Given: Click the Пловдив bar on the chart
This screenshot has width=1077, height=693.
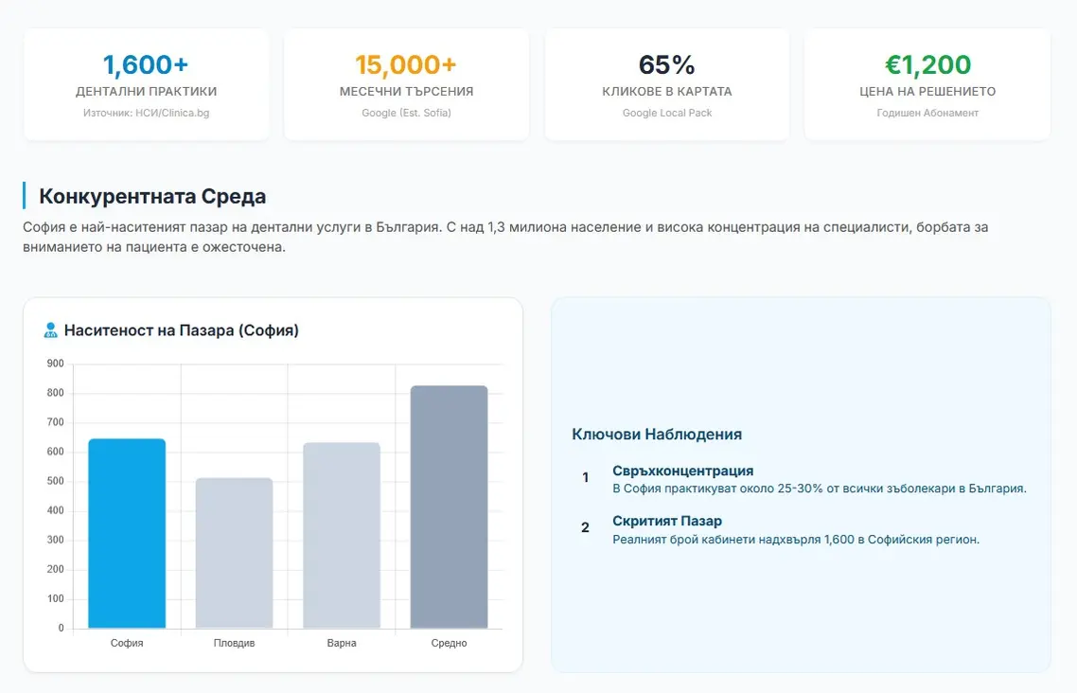Looking at the screenshot, I should 234,554.
